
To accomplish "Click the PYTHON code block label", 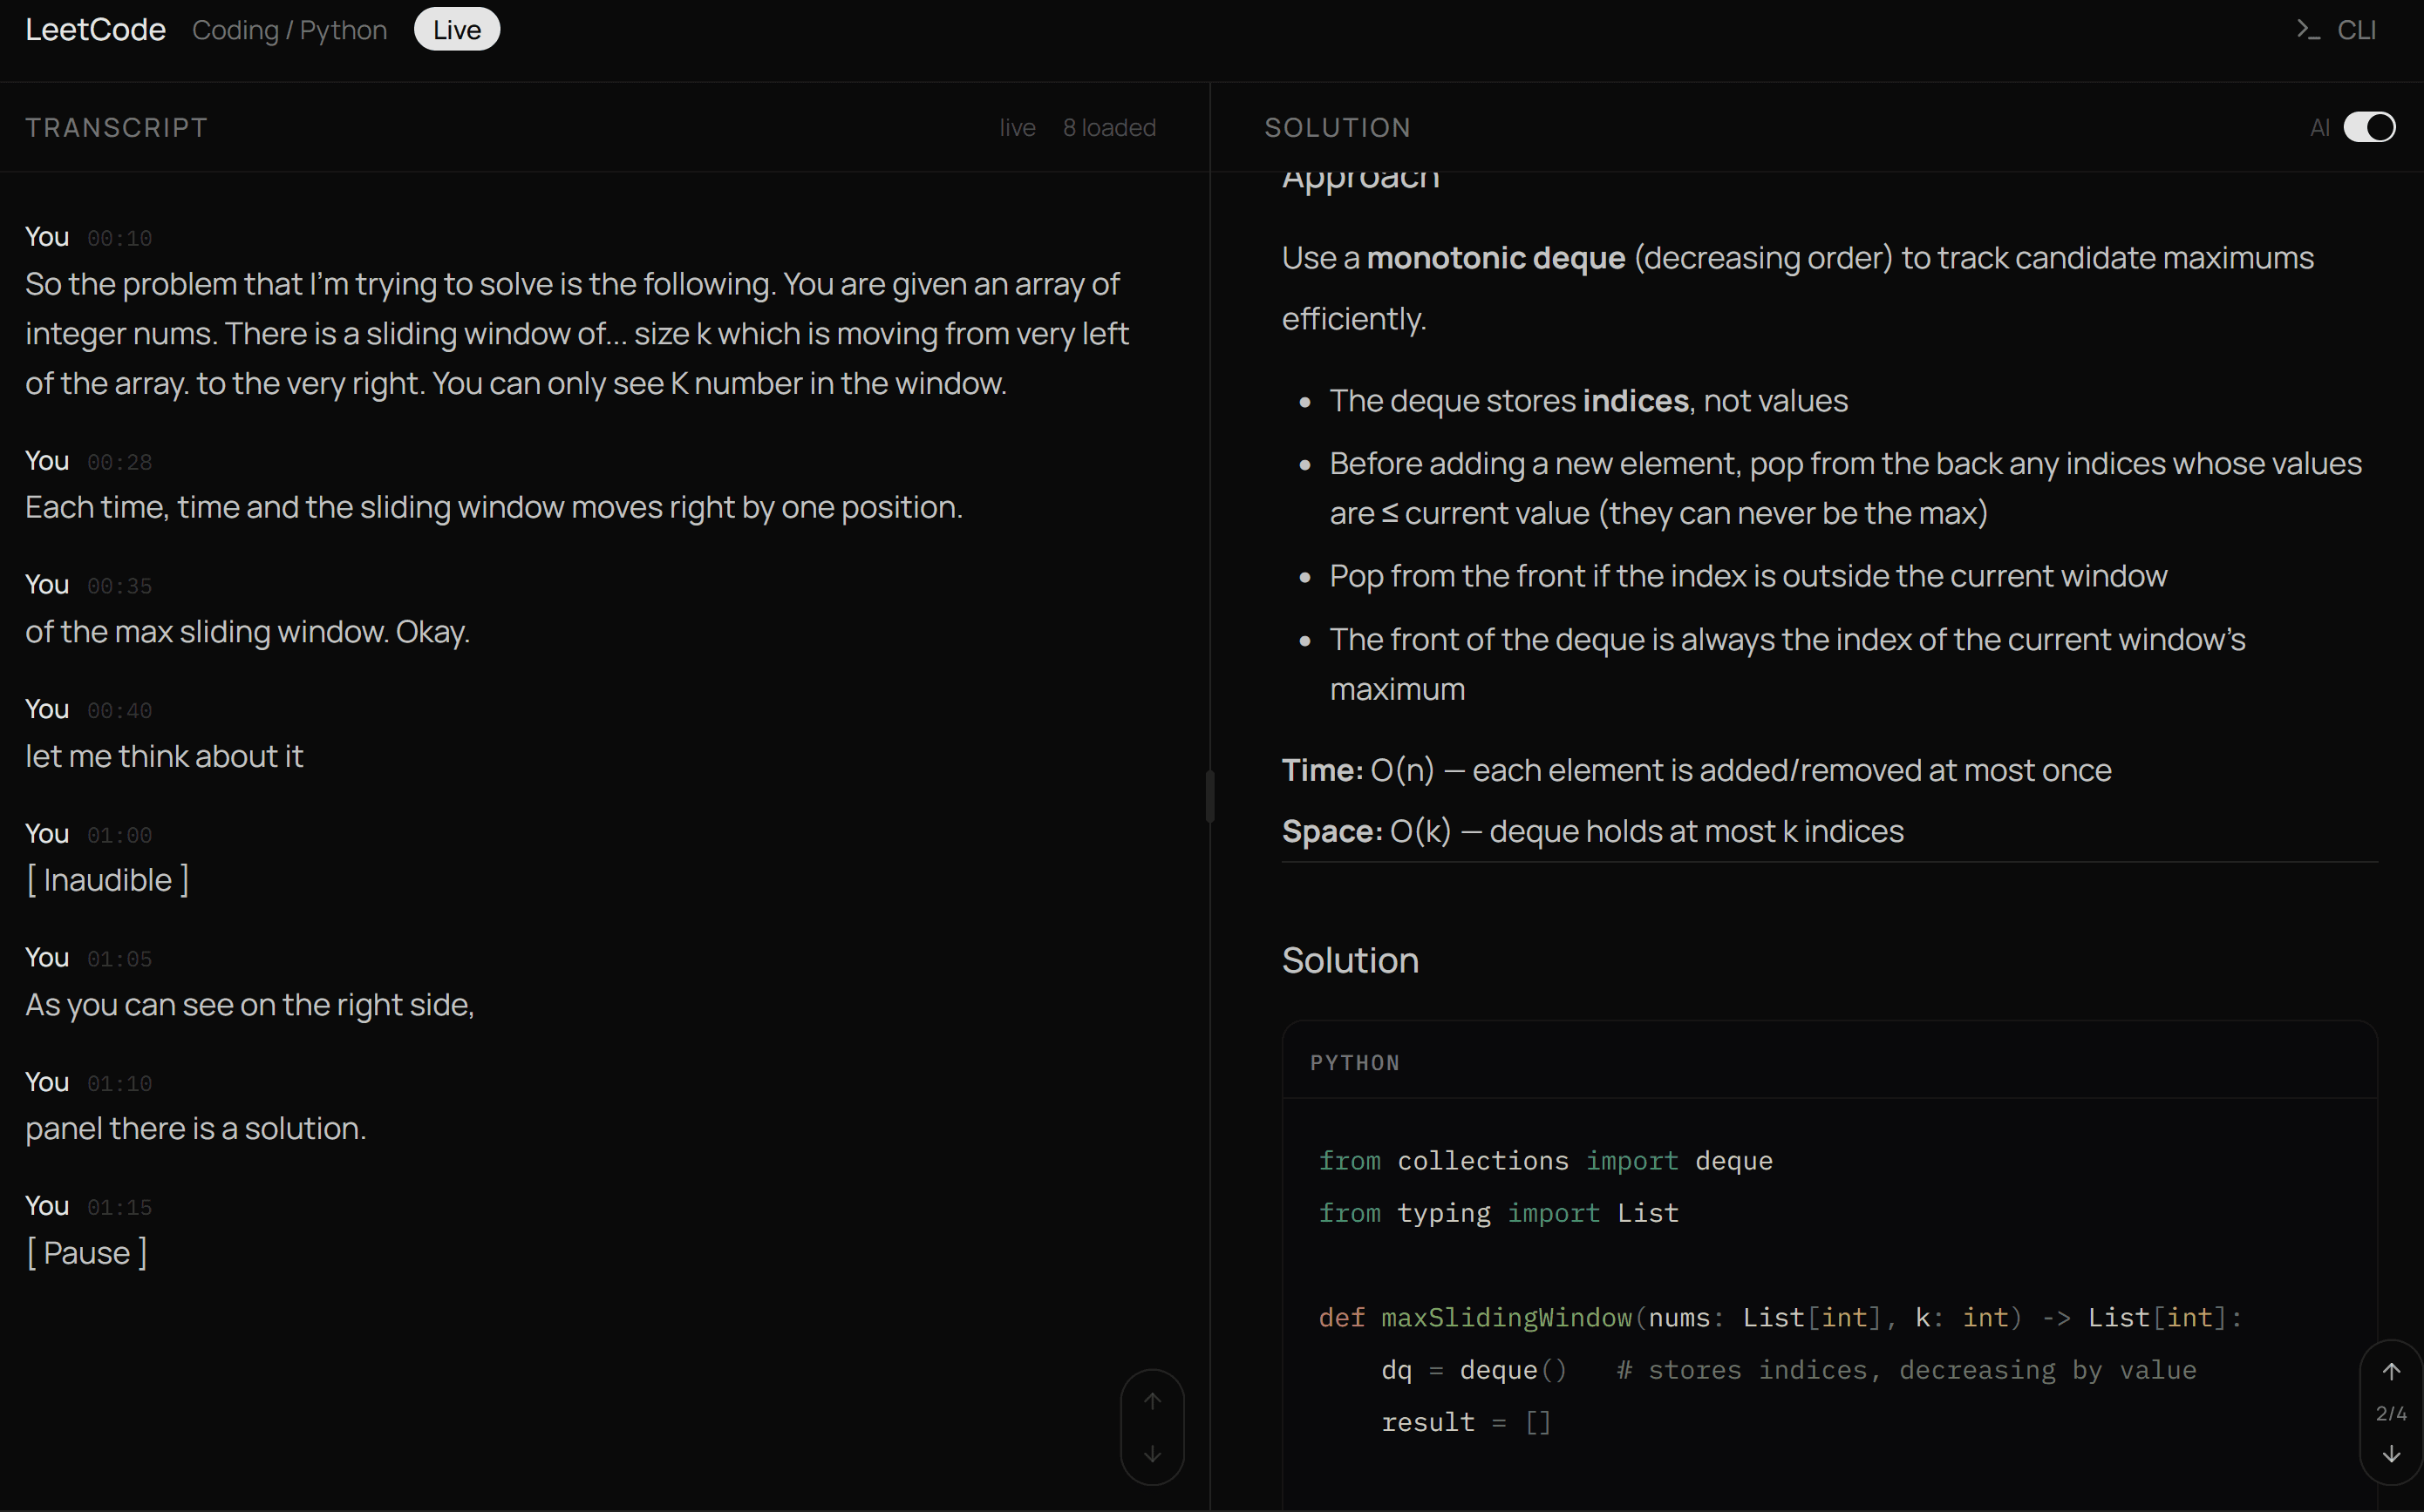I will click(1354, 1063).
